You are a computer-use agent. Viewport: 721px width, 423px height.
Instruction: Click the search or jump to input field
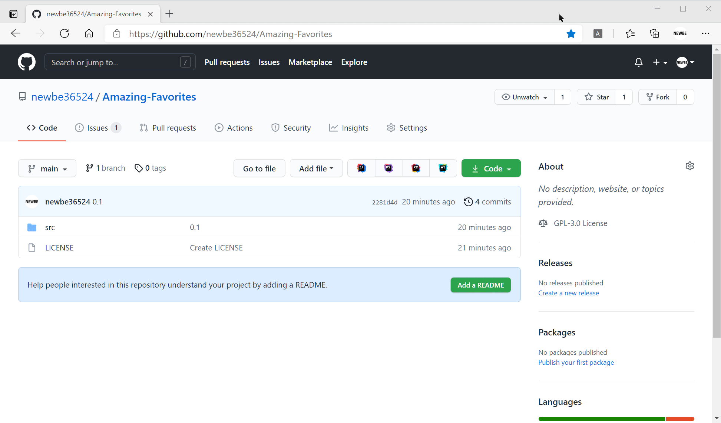(x=120, y=62)
